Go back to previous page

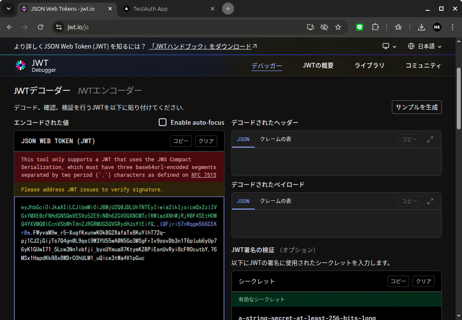[x=9, y=27]
